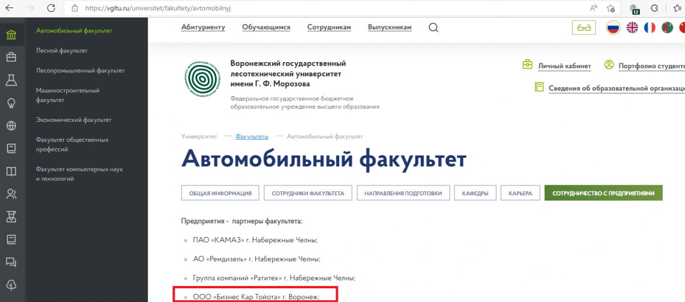This screenshot has height=302, width=685.
Task: Click the university name header text
Action: pyautogui.click(x=288, y=74)
